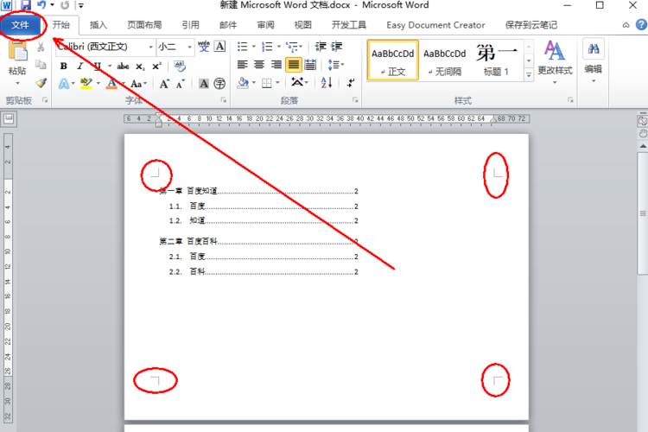This screenshot has width=648, height=432.
Task: Apply the yellow text highlight color
Action: click(86, 84)
